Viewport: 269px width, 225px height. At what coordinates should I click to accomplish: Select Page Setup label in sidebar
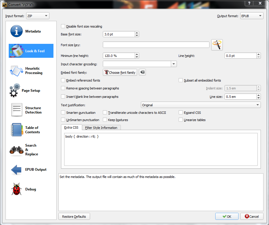coord(31,90)
